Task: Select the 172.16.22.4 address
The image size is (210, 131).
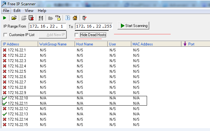Action: point(17,66)
